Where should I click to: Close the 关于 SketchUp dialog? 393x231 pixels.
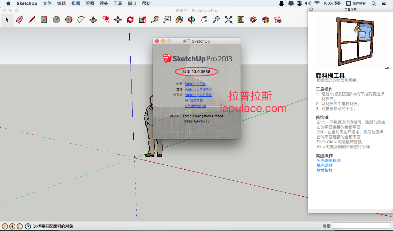click(157, 41)
